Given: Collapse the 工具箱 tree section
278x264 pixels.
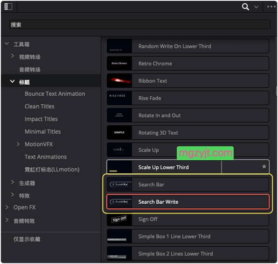Looking at the screenshot, I should click(x=7, y=43).
